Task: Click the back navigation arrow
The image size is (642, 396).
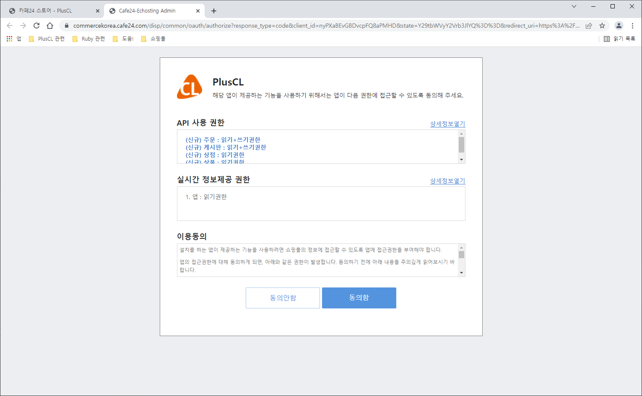Action: (x=10, y=26)
